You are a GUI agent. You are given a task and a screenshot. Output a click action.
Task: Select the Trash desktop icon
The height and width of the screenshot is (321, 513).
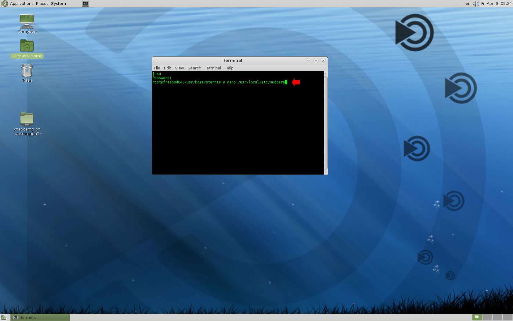point(27,73)
